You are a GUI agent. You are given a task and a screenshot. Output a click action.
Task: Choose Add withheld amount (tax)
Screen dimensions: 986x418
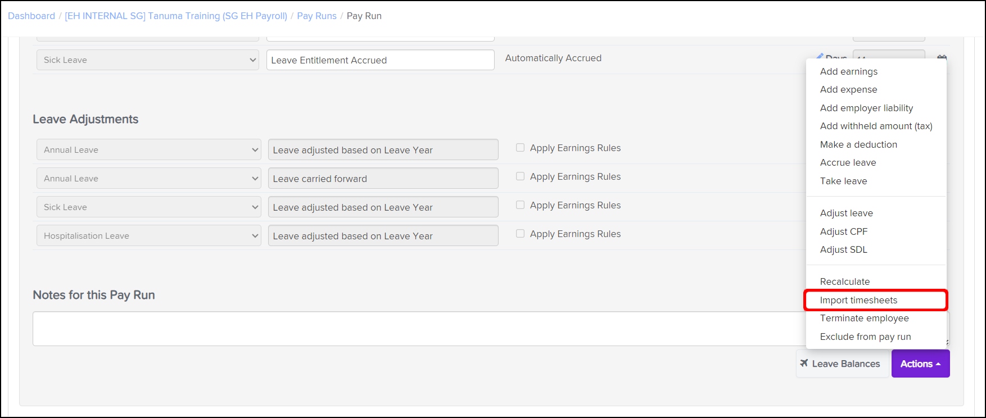pyautogui.click(x=876, y=126)
